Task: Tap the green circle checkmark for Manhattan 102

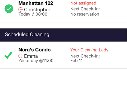Action: (9, 9)
